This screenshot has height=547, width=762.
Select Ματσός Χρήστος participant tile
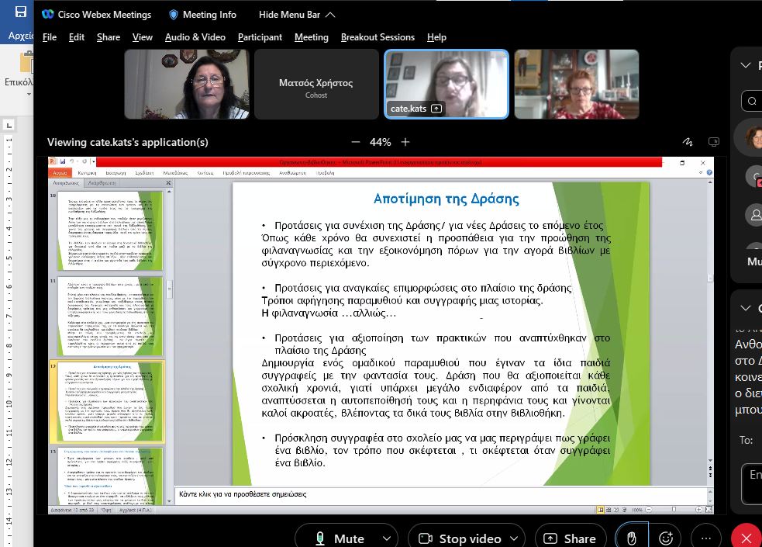point(316,84)
